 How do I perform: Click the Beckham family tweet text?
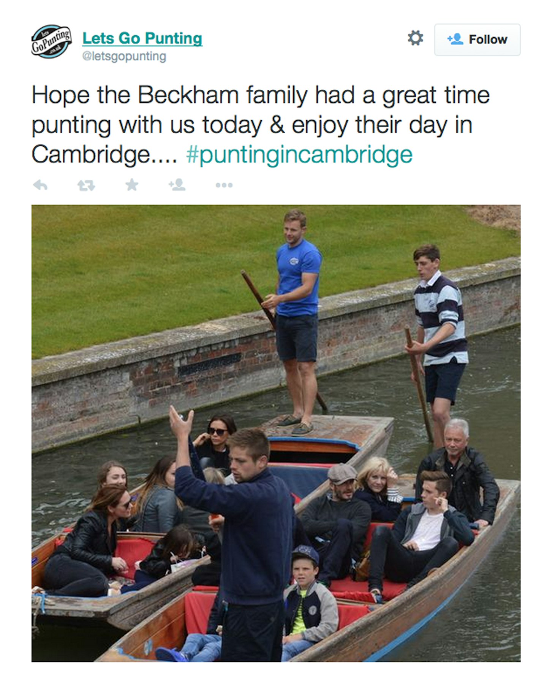pyautogui.click(x=261, y=125)
